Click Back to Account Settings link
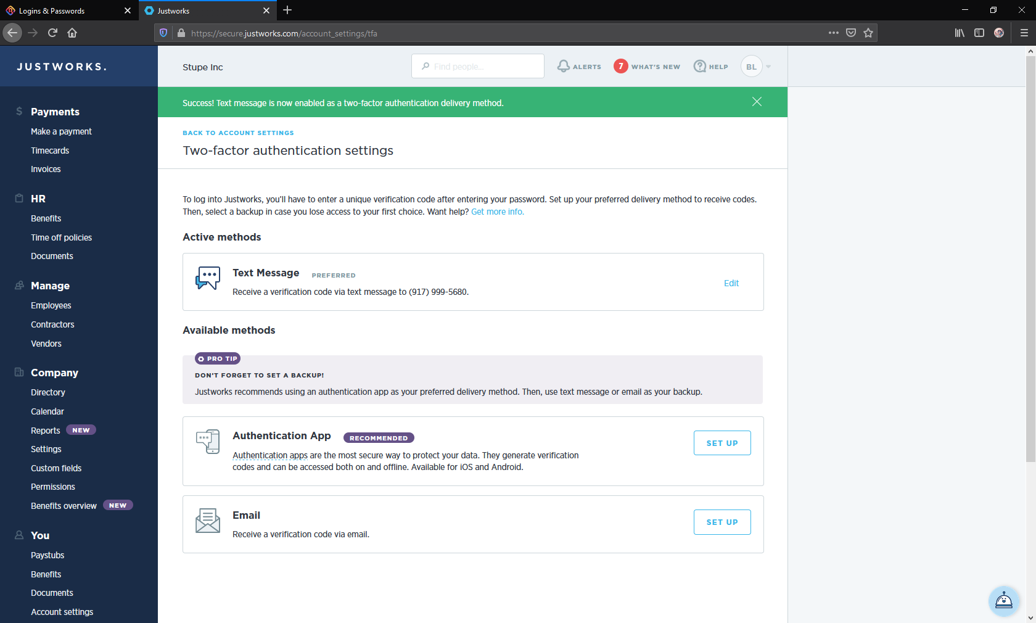 (x=238, y=133)
